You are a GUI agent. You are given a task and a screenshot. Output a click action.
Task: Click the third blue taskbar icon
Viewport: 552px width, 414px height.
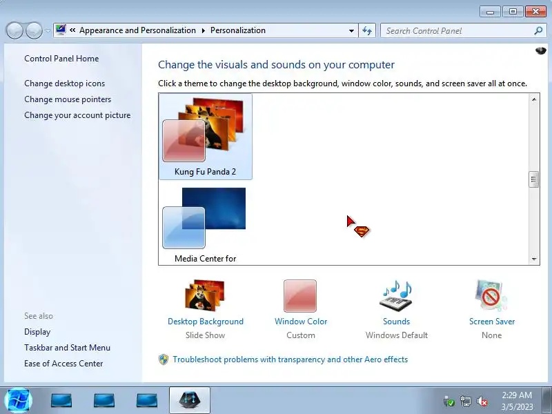point(147,401)
